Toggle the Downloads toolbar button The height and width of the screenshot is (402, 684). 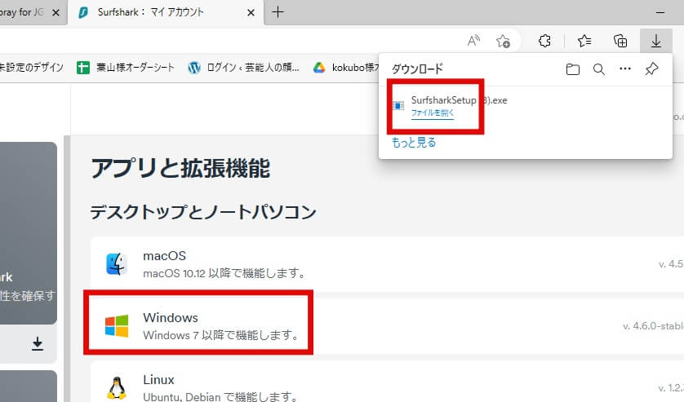click(655, 41)
